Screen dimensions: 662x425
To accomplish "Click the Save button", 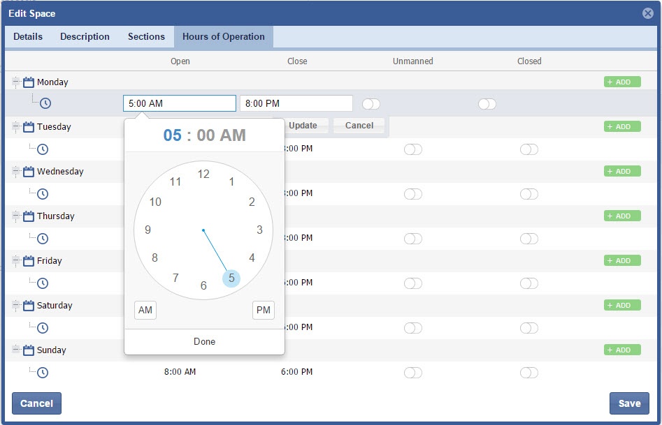I will click(629, 403).
